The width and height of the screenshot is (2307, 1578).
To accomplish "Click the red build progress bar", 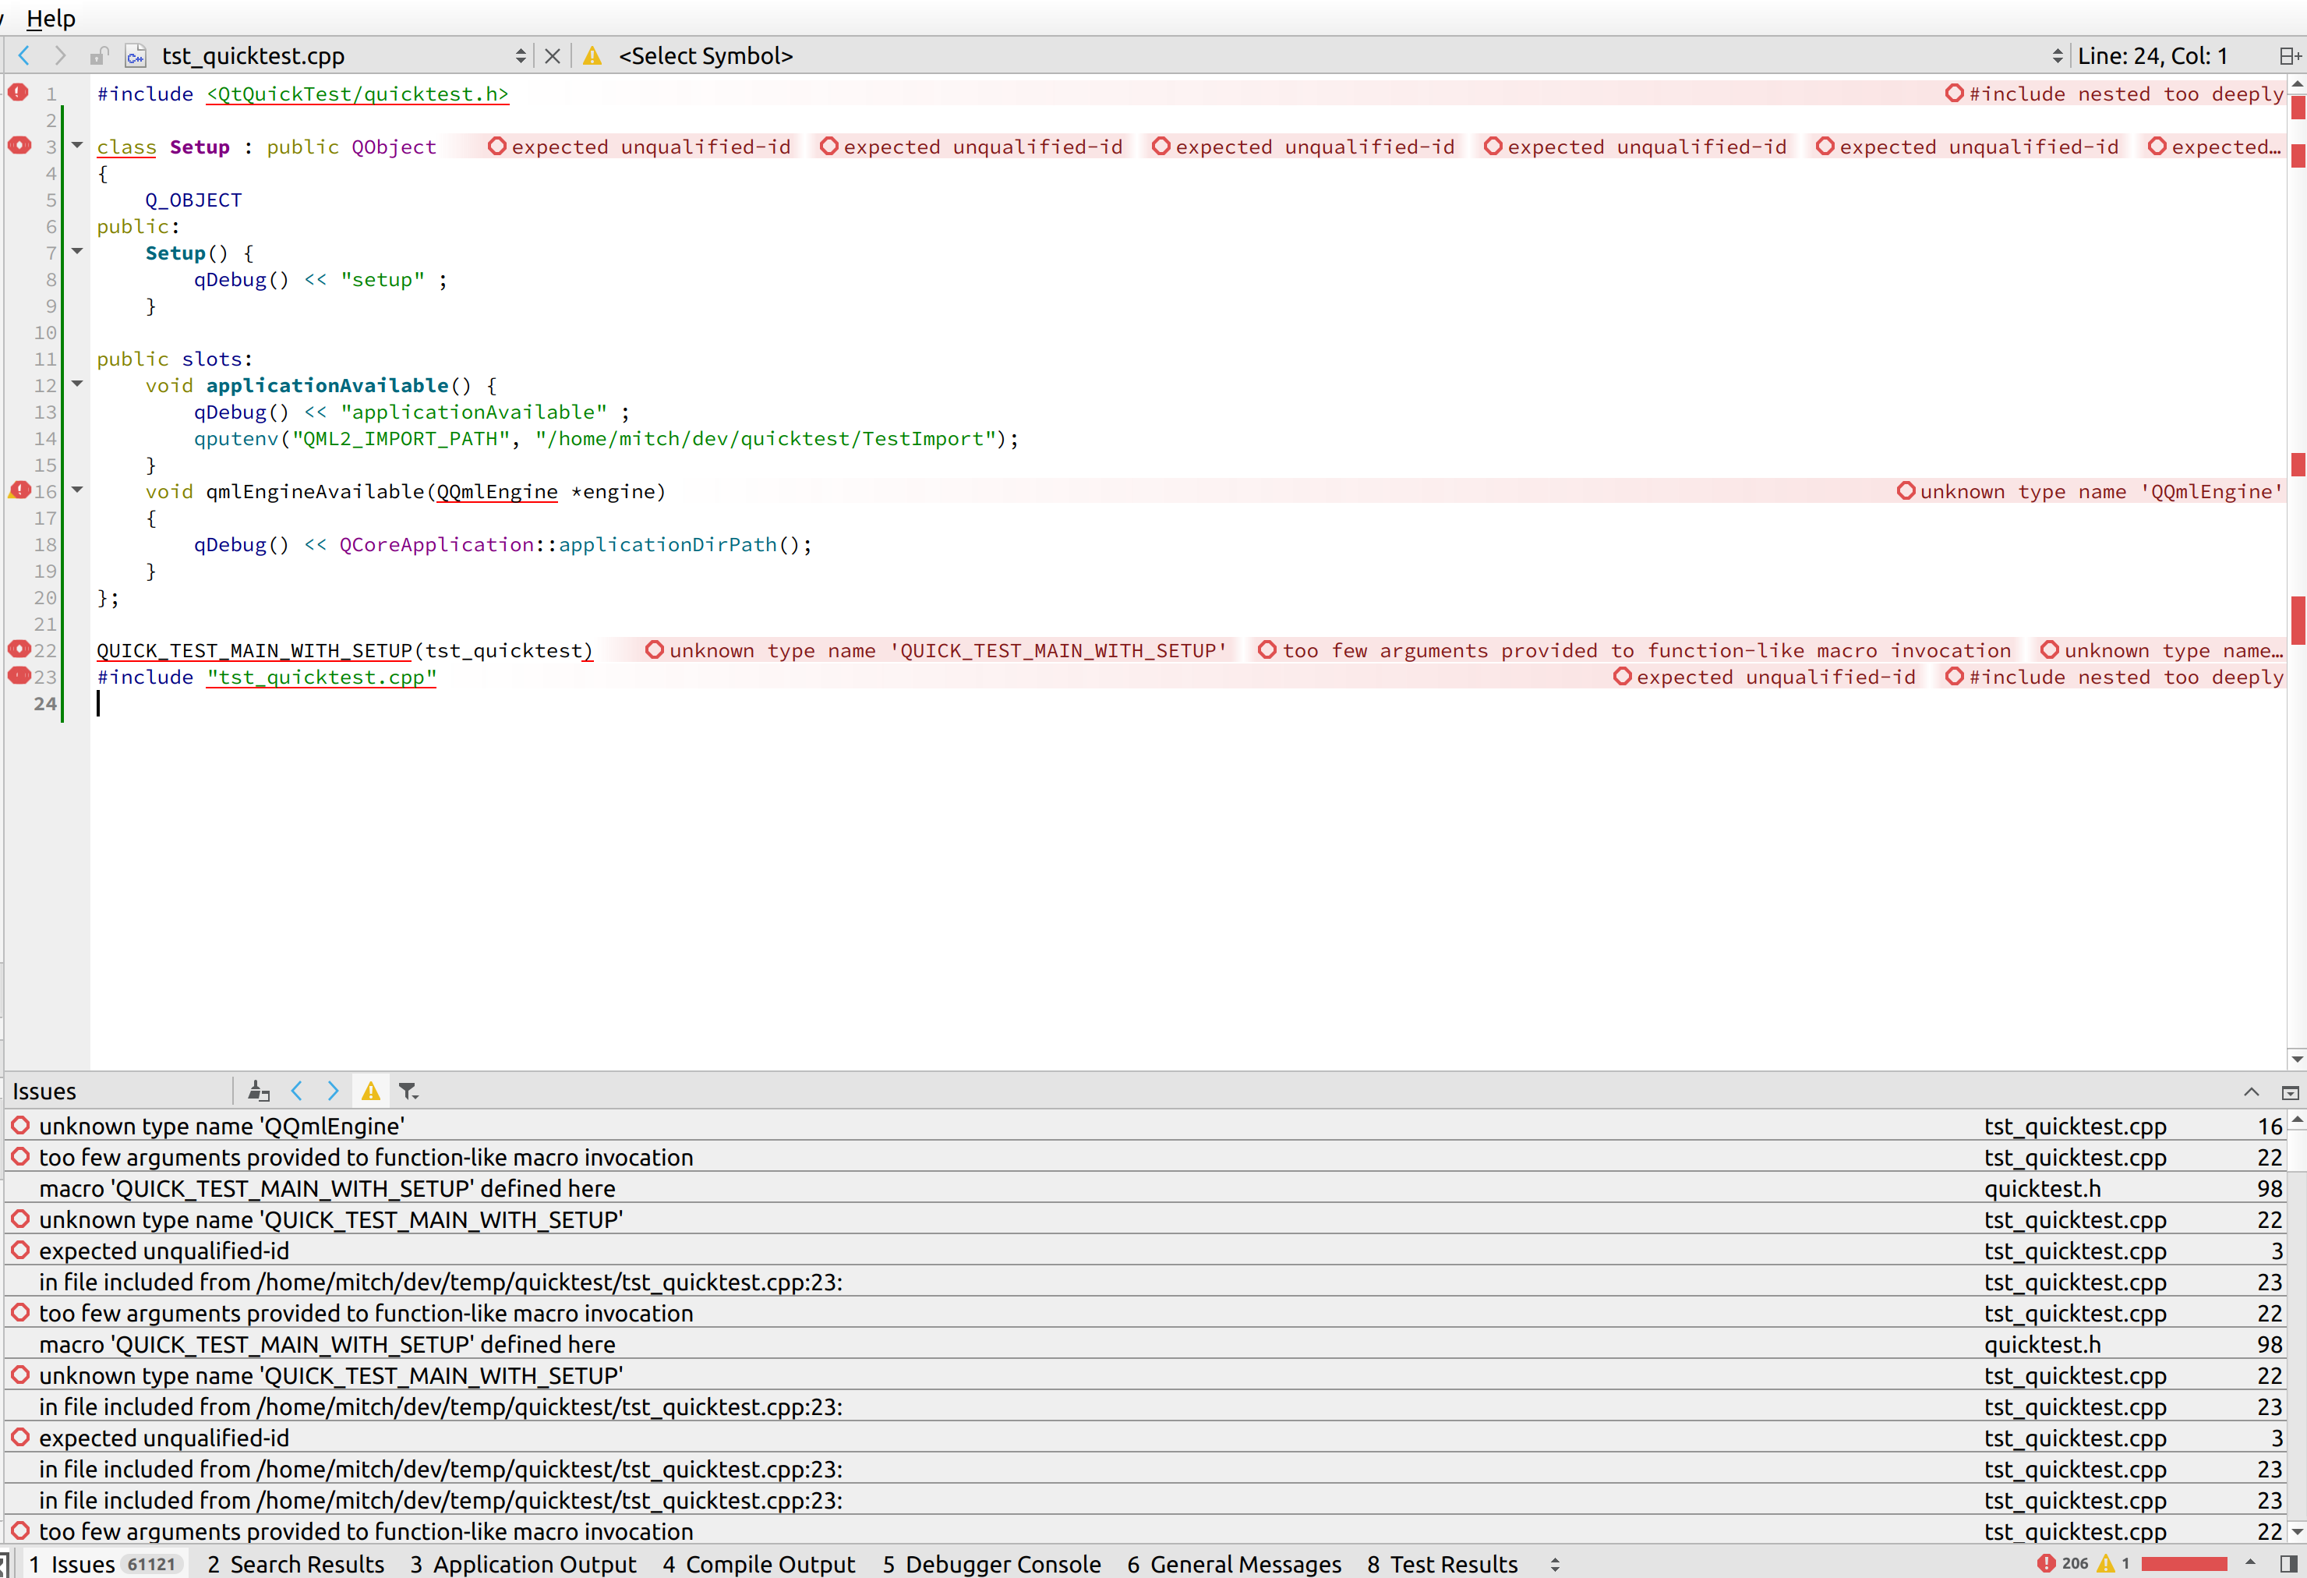I will pos(2184,1564).
